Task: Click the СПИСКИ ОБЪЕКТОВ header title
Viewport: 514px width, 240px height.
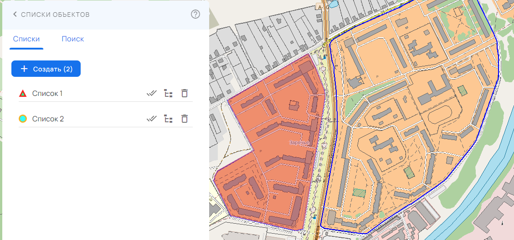Action: coord(55,15)
